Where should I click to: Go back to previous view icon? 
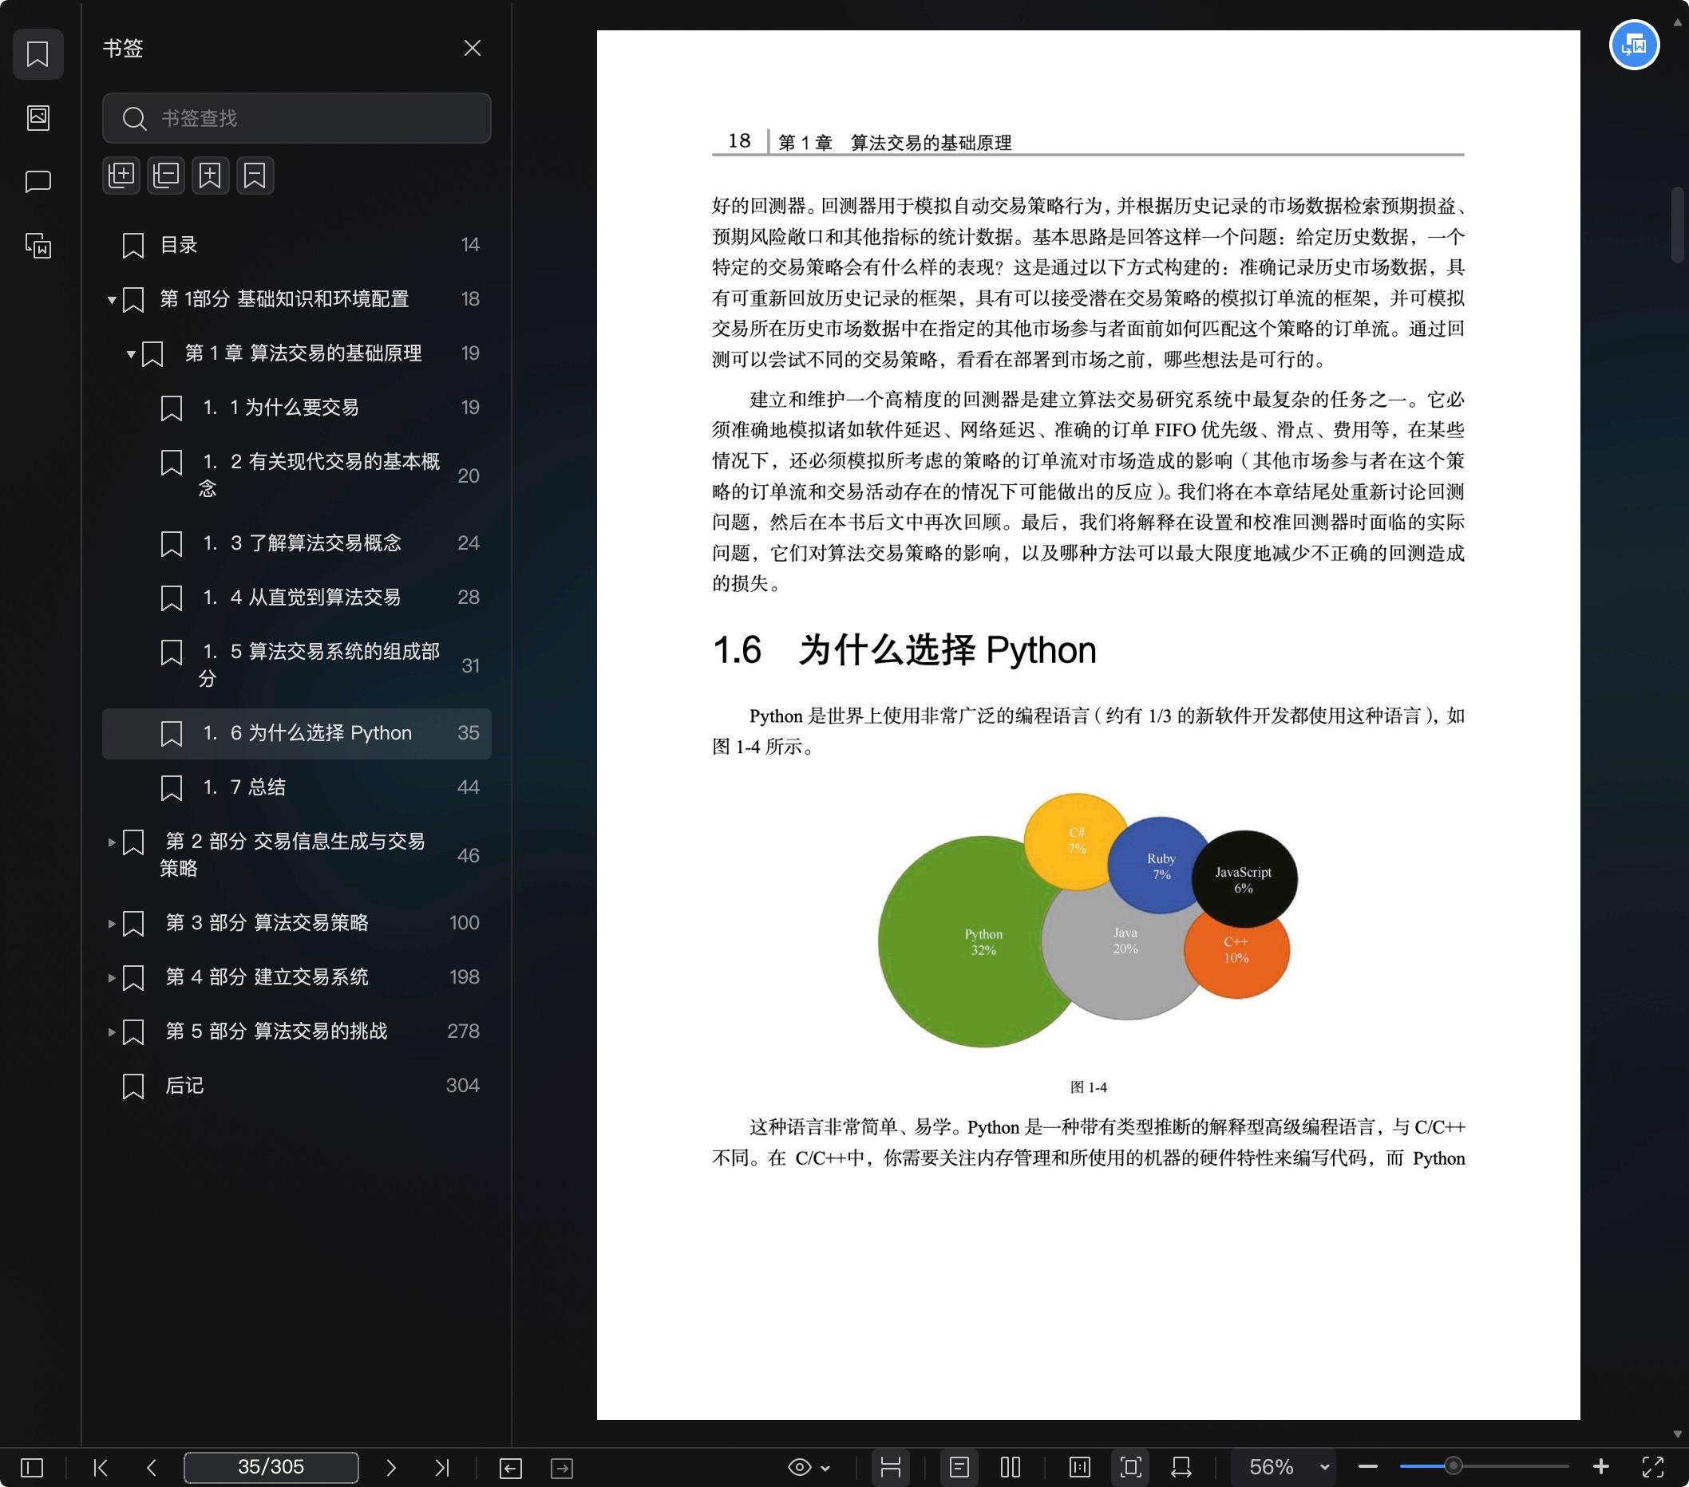[x=511, y=1468]
